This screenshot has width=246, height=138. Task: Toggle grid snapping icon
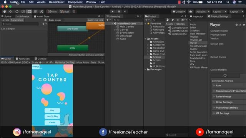[x=74, y=11]
